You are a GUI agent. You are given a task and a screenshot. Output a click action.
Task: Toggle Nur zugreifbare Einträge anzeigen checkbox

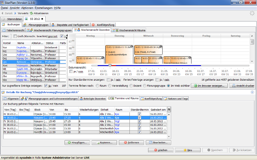click(x=46, y=86)
